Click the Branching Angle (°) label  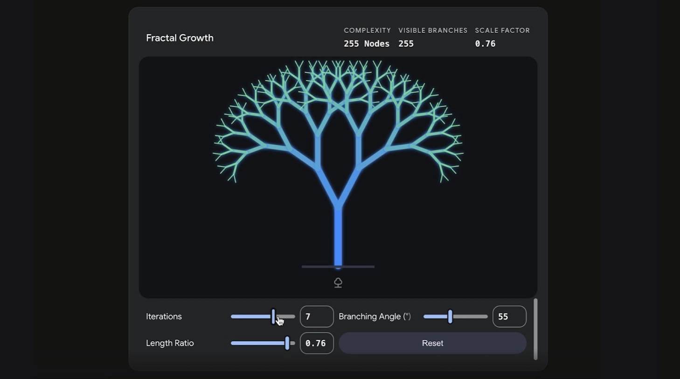coord(375,317)
